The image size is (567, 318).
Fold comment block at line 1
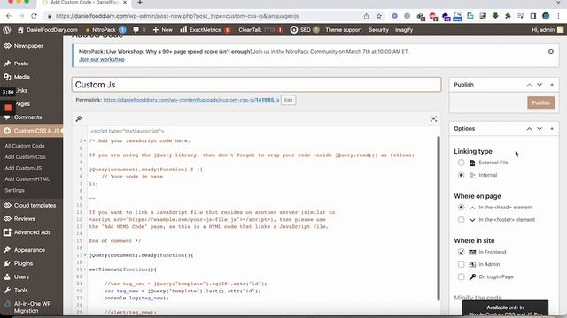click(85, 140)
